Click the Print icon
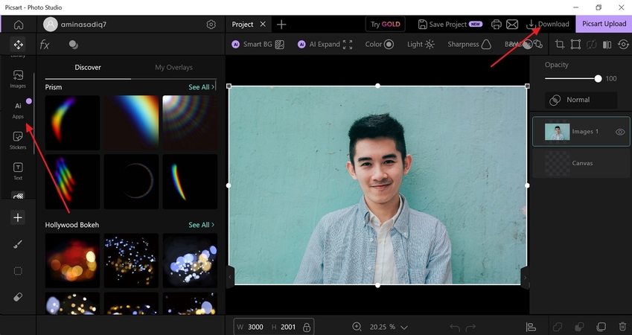The image size is (632, 335). click(497, 24)
